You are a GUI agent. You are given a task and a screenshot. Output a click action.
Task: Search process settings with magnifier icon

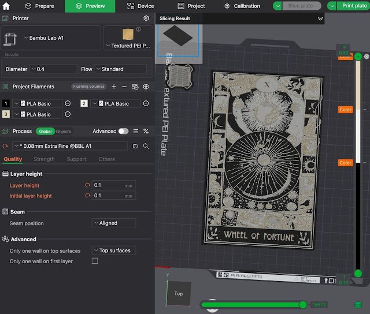(x=146, y=146)
